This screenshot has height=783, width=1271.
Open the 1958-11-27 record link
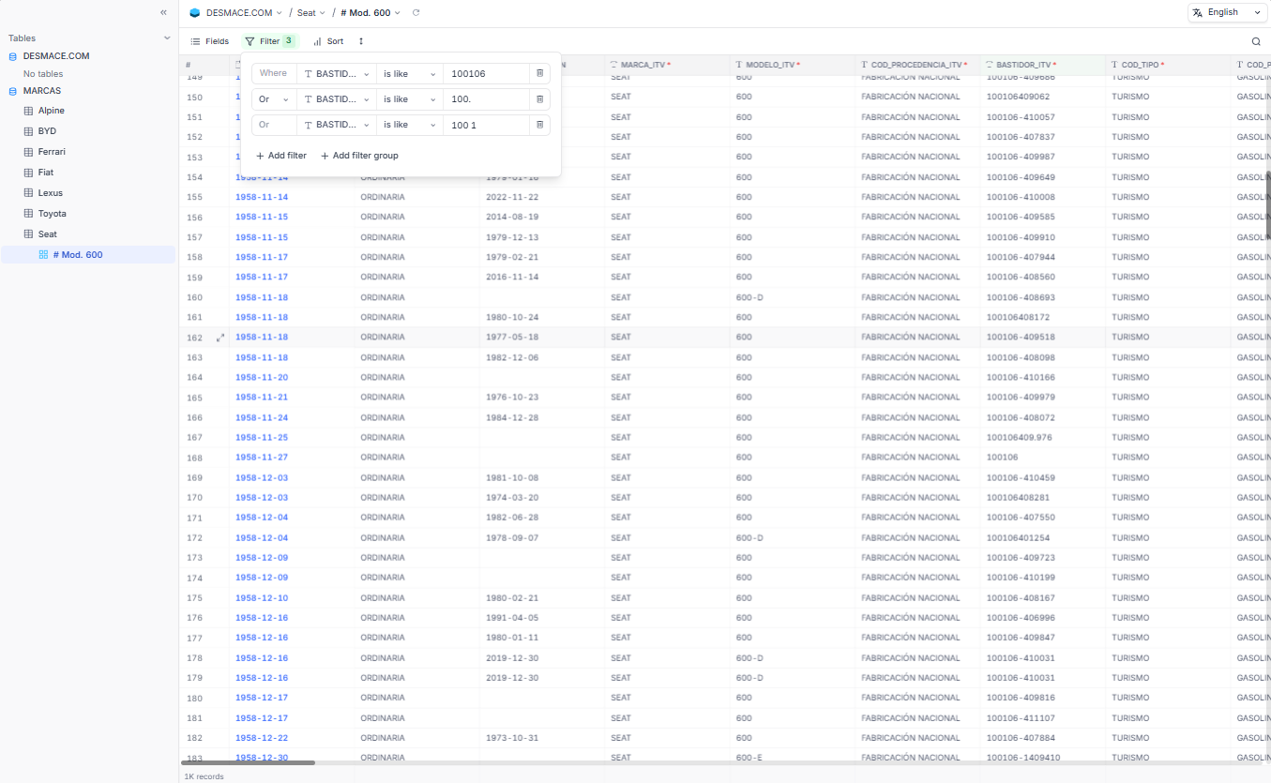pos(262,458)
